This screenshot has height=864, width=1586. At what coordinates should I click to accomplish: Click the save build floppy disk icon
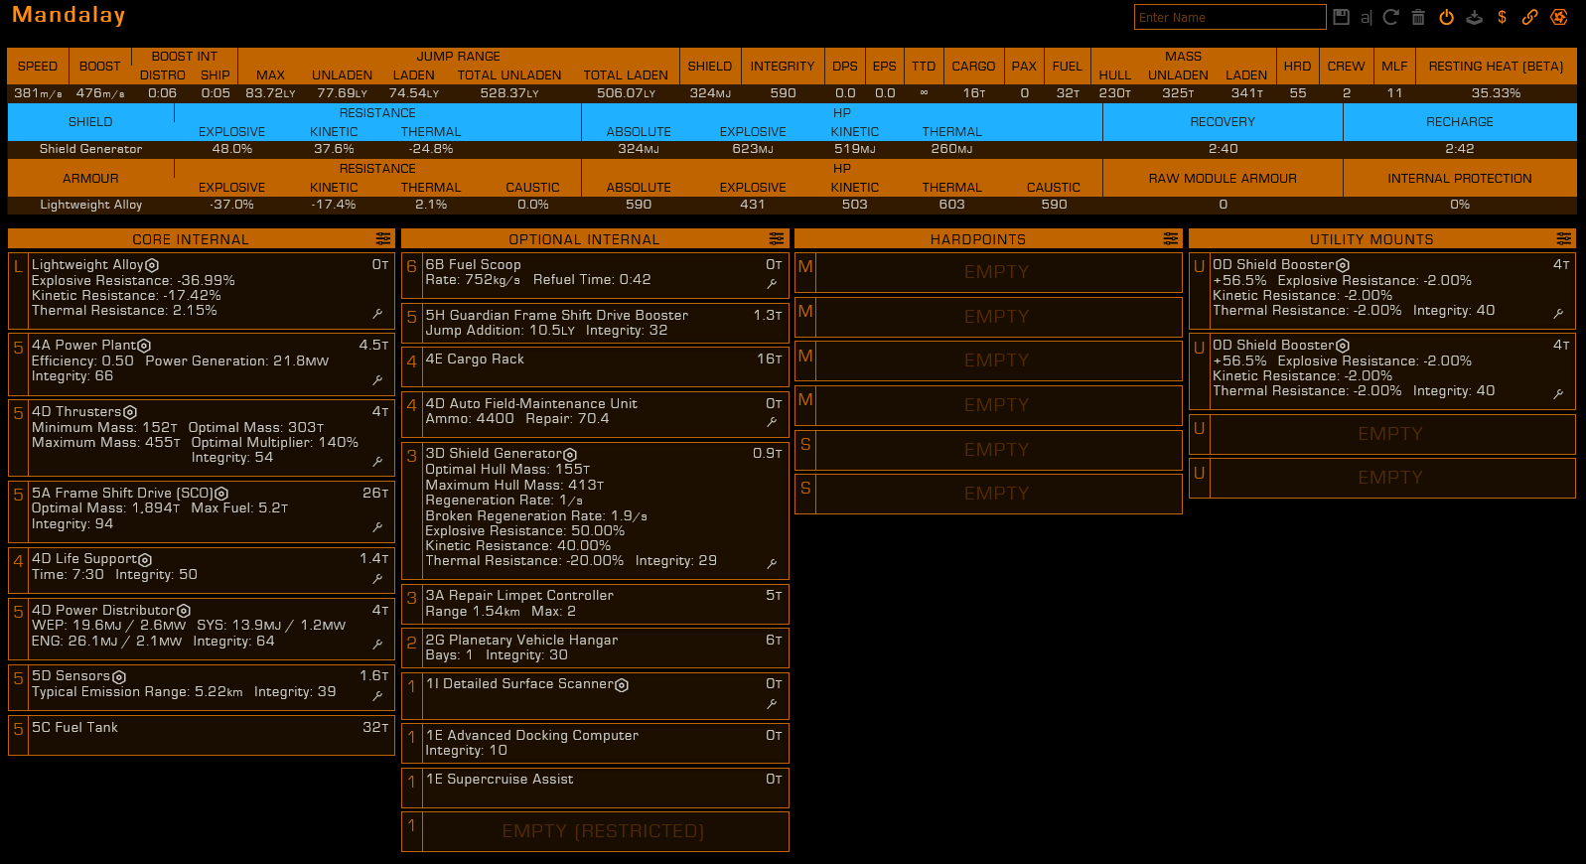[x=1341, y=17]
